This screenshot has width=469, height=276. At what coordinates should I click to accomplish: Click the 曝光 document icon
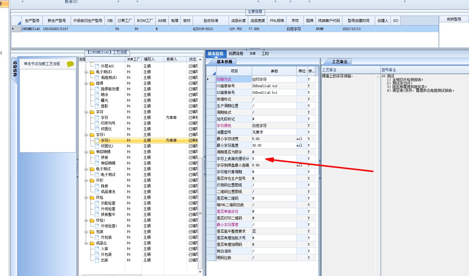click(x=97, y=100)
